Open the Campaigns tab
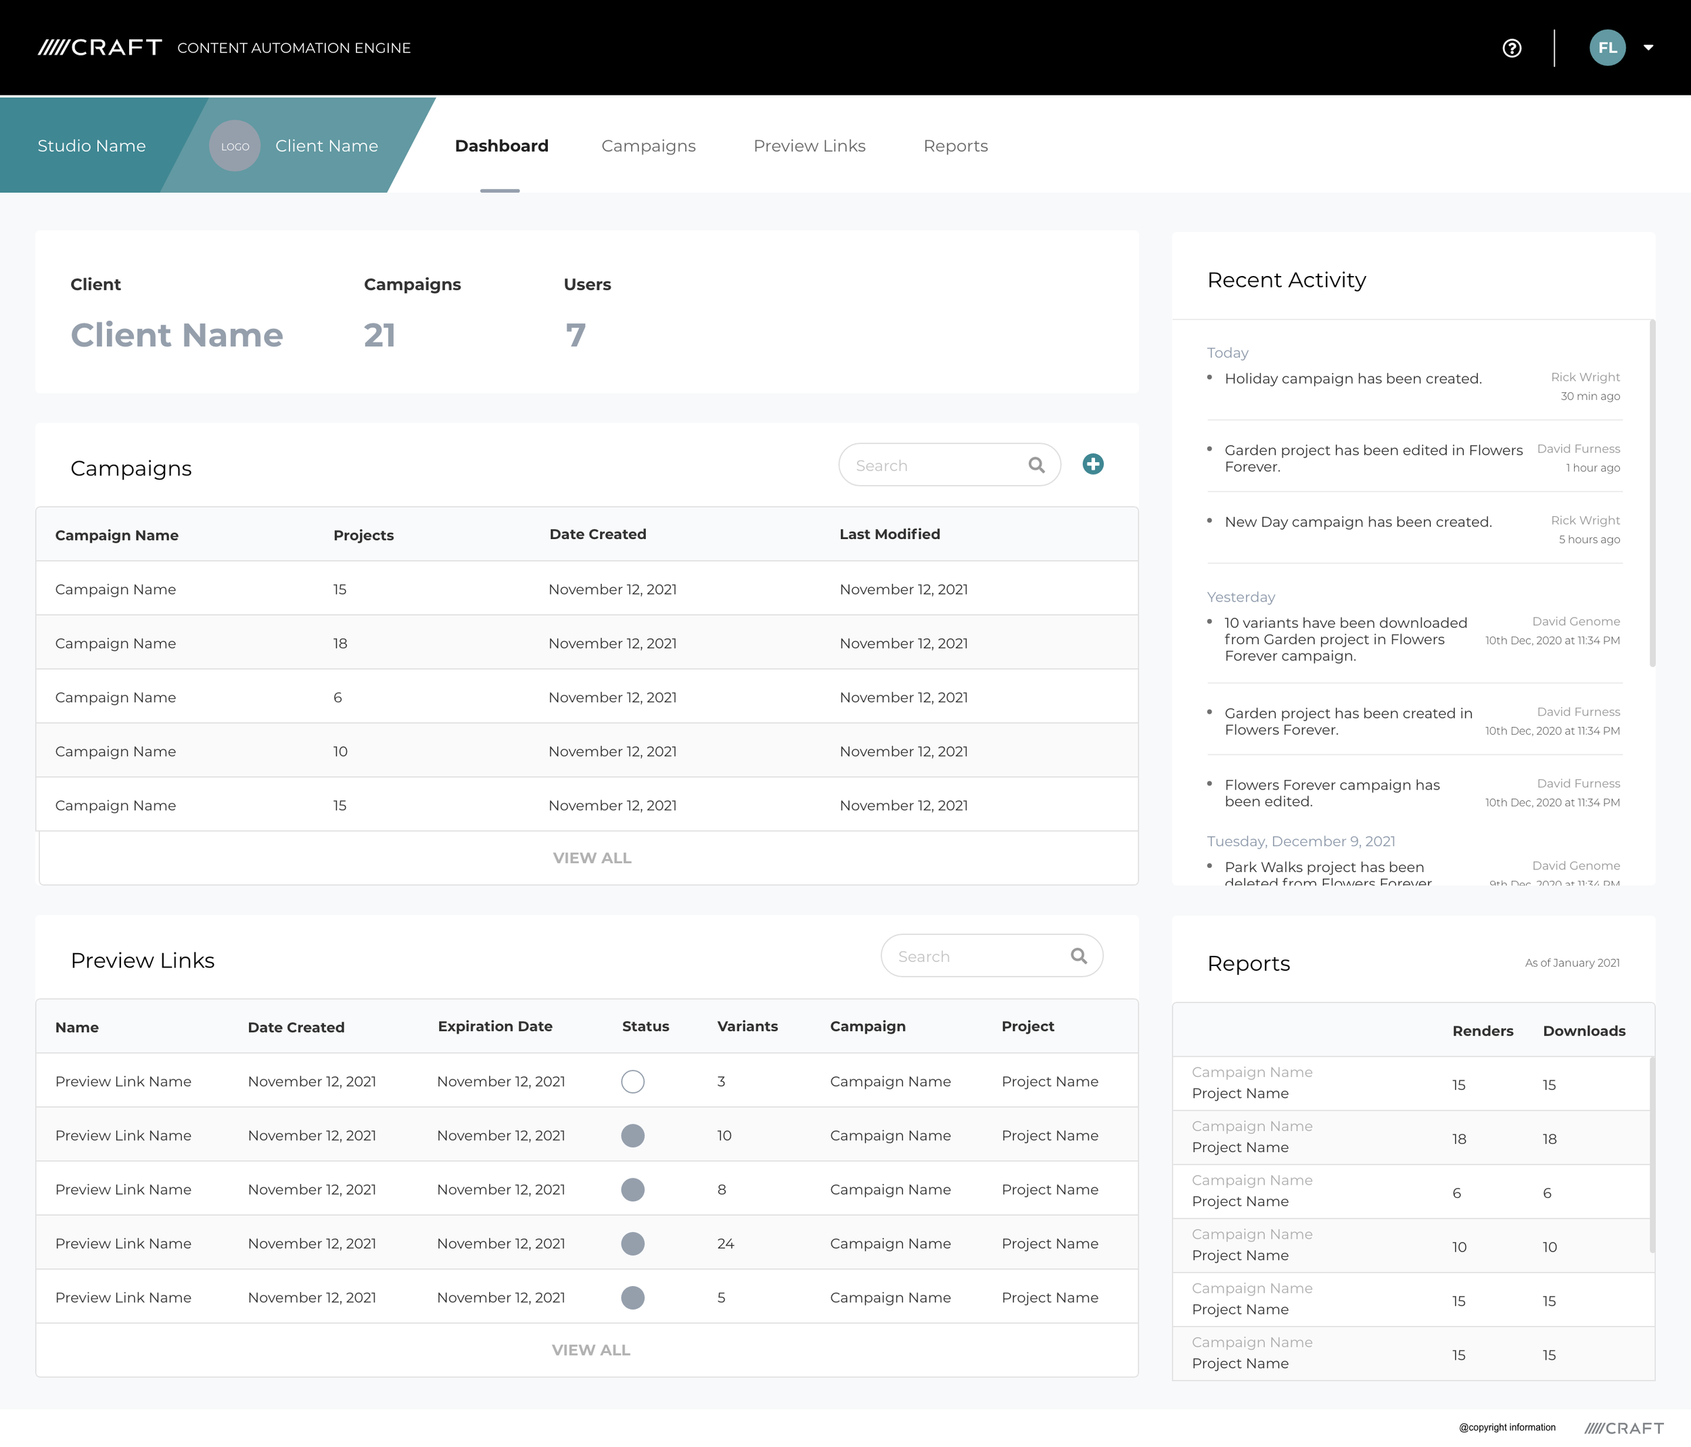 coord(648,146)
